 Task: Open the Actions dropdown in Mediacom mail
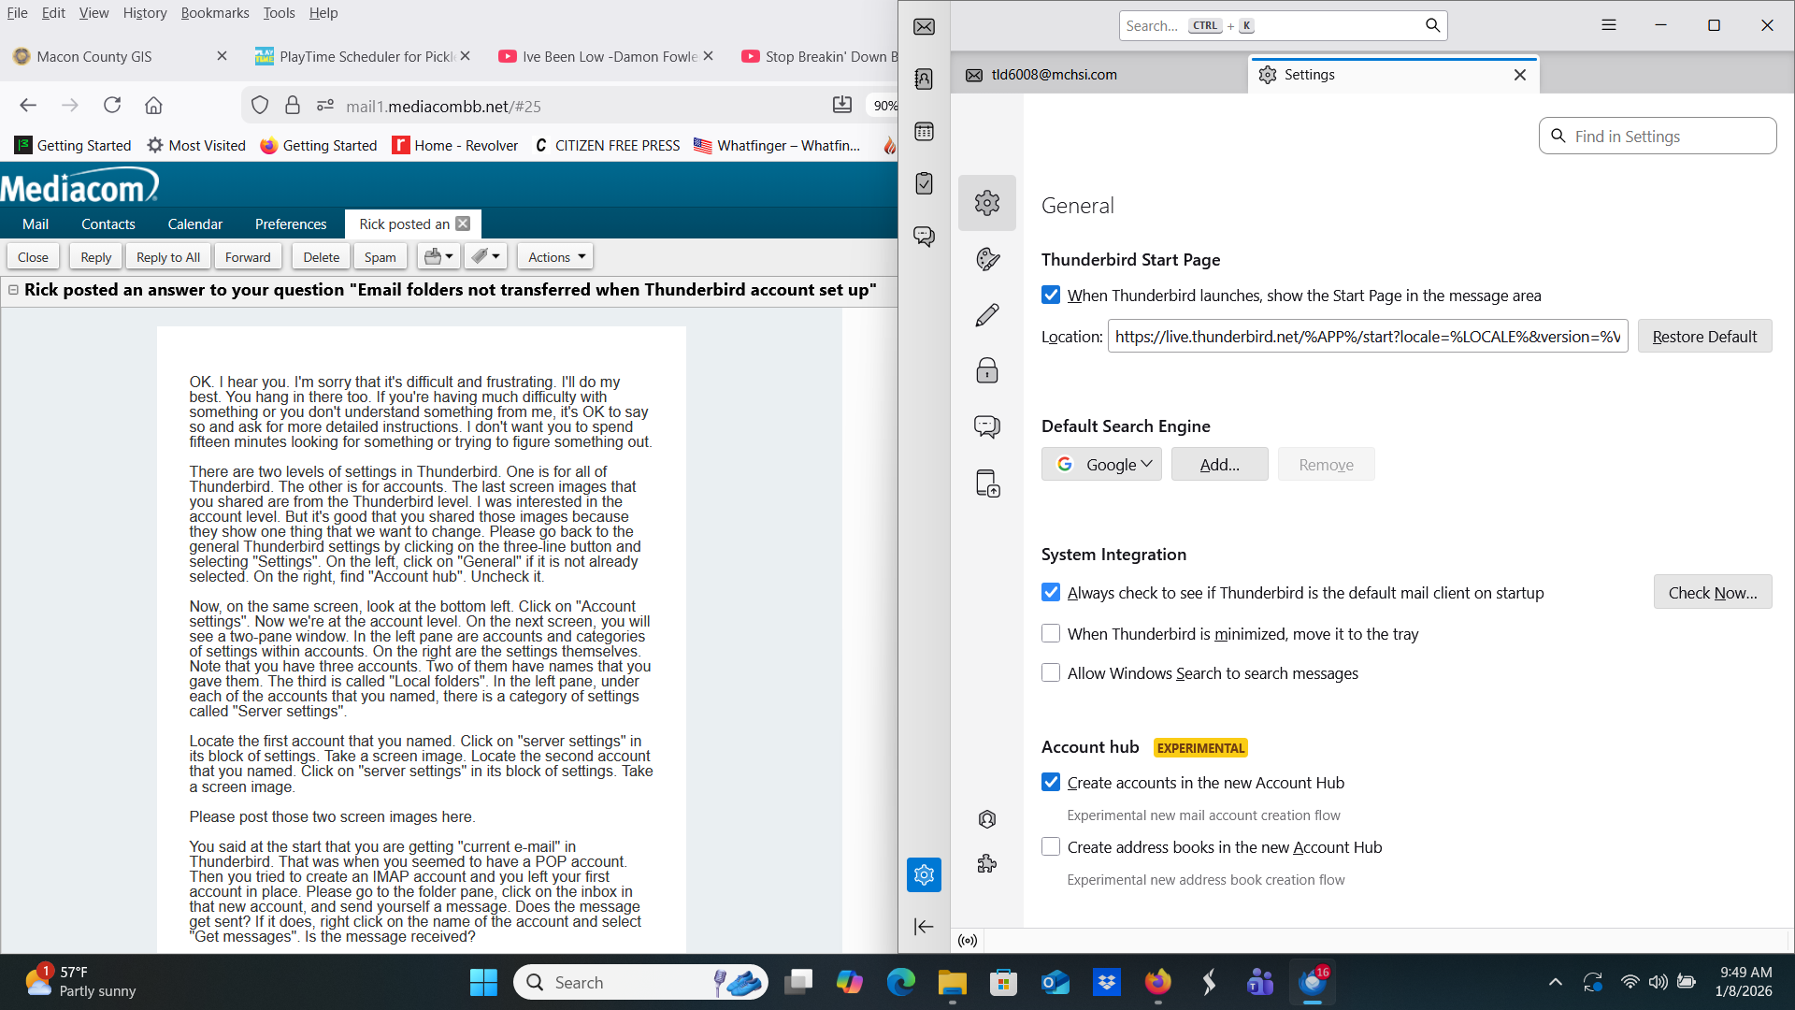pyautogui.click(x=556, y=257)
